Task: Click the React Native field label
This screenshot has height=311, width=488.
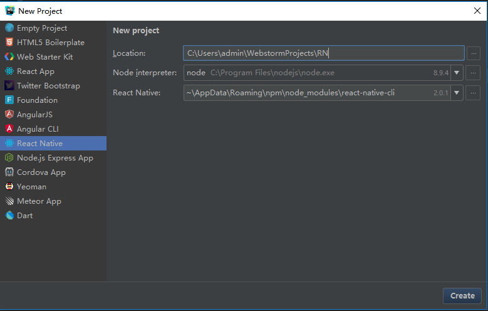Action: [x=137, y=93]
